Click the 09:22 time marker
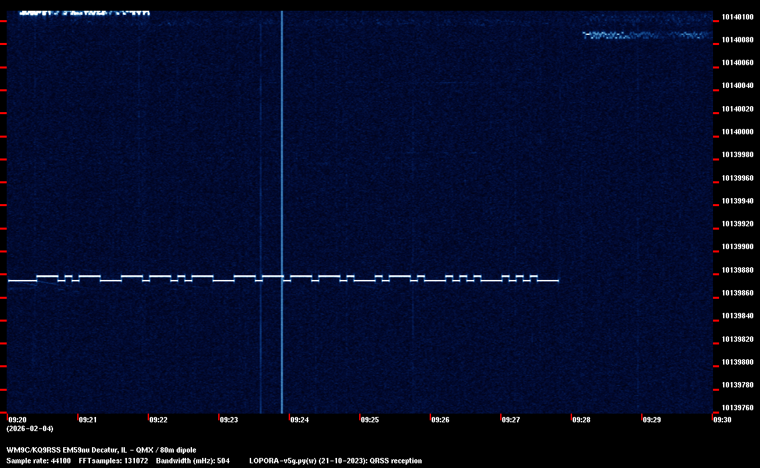This screenshot has width=760, height=468. [x=158, y=420]
